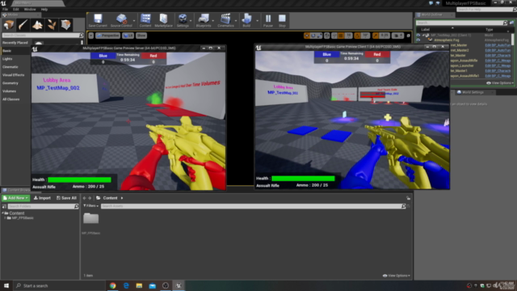Screen dimensions: 517x291
Task: Click the Save All button
Action: (x=66, y=198)
